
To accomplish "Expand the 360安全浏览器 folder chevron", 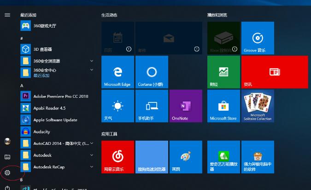I will click(x=92, y=61).
